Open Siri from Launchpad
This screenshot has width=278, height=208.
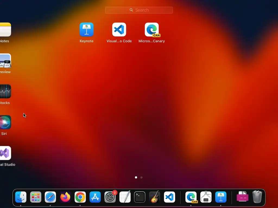coord(5,122)
